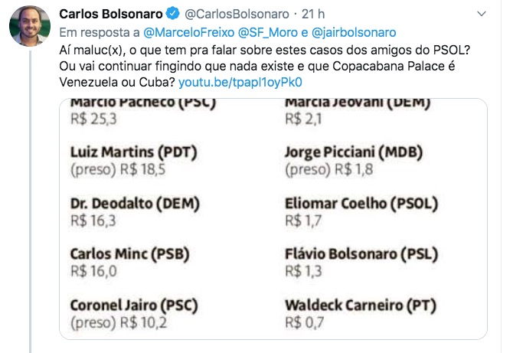
Task: Click the "Em resposta a" reply label
Action: pyautogui.click(x=97, y=32)
